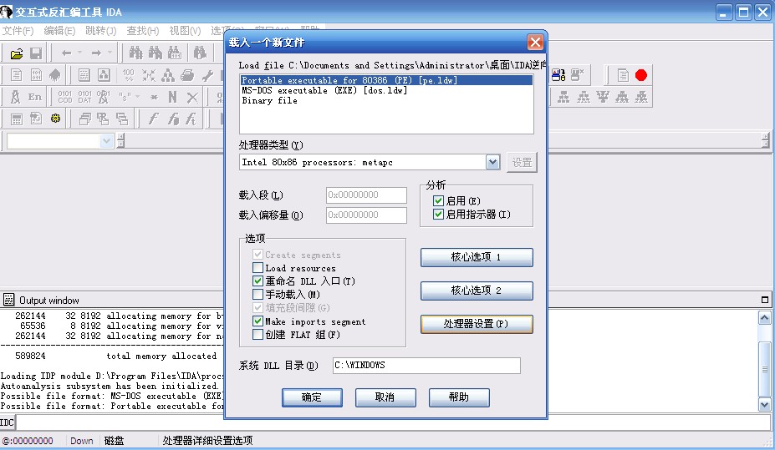Click the 处理器设置(P) button
The width and height of the screenshot is (775, 450).
pos(477,324)
